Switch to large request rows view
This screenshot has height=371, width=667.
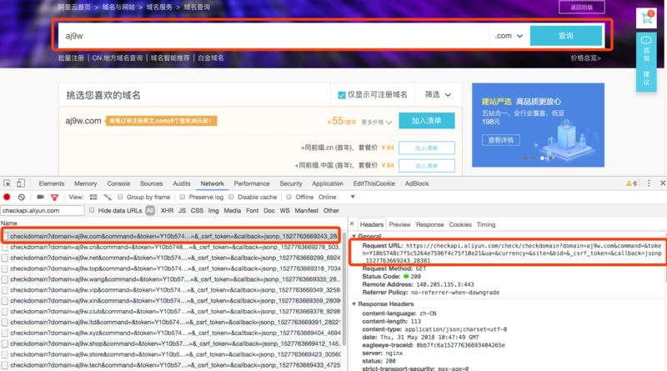click(93, 197)
